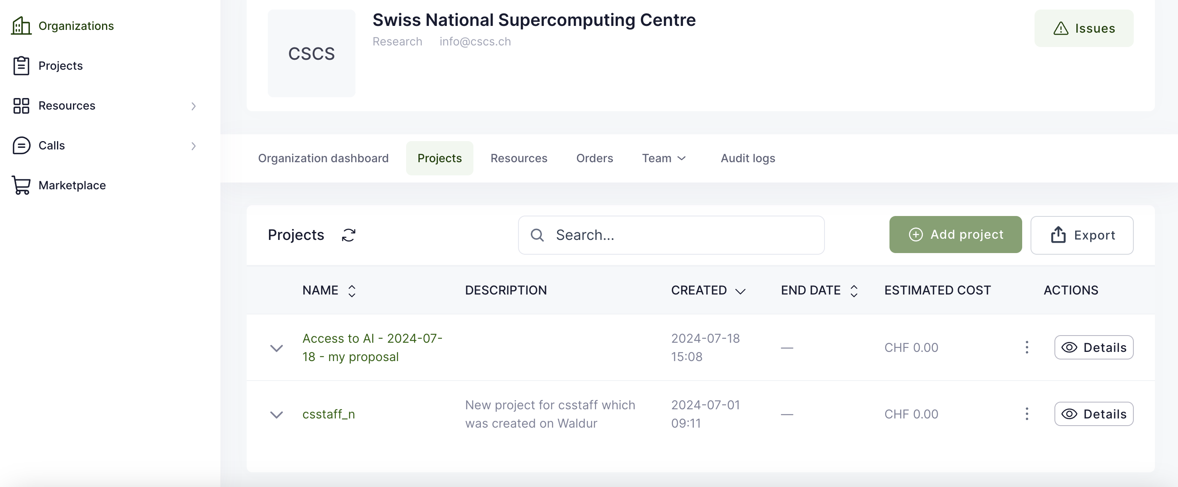View Details for Access to AI project

(x=1094, y=348)
